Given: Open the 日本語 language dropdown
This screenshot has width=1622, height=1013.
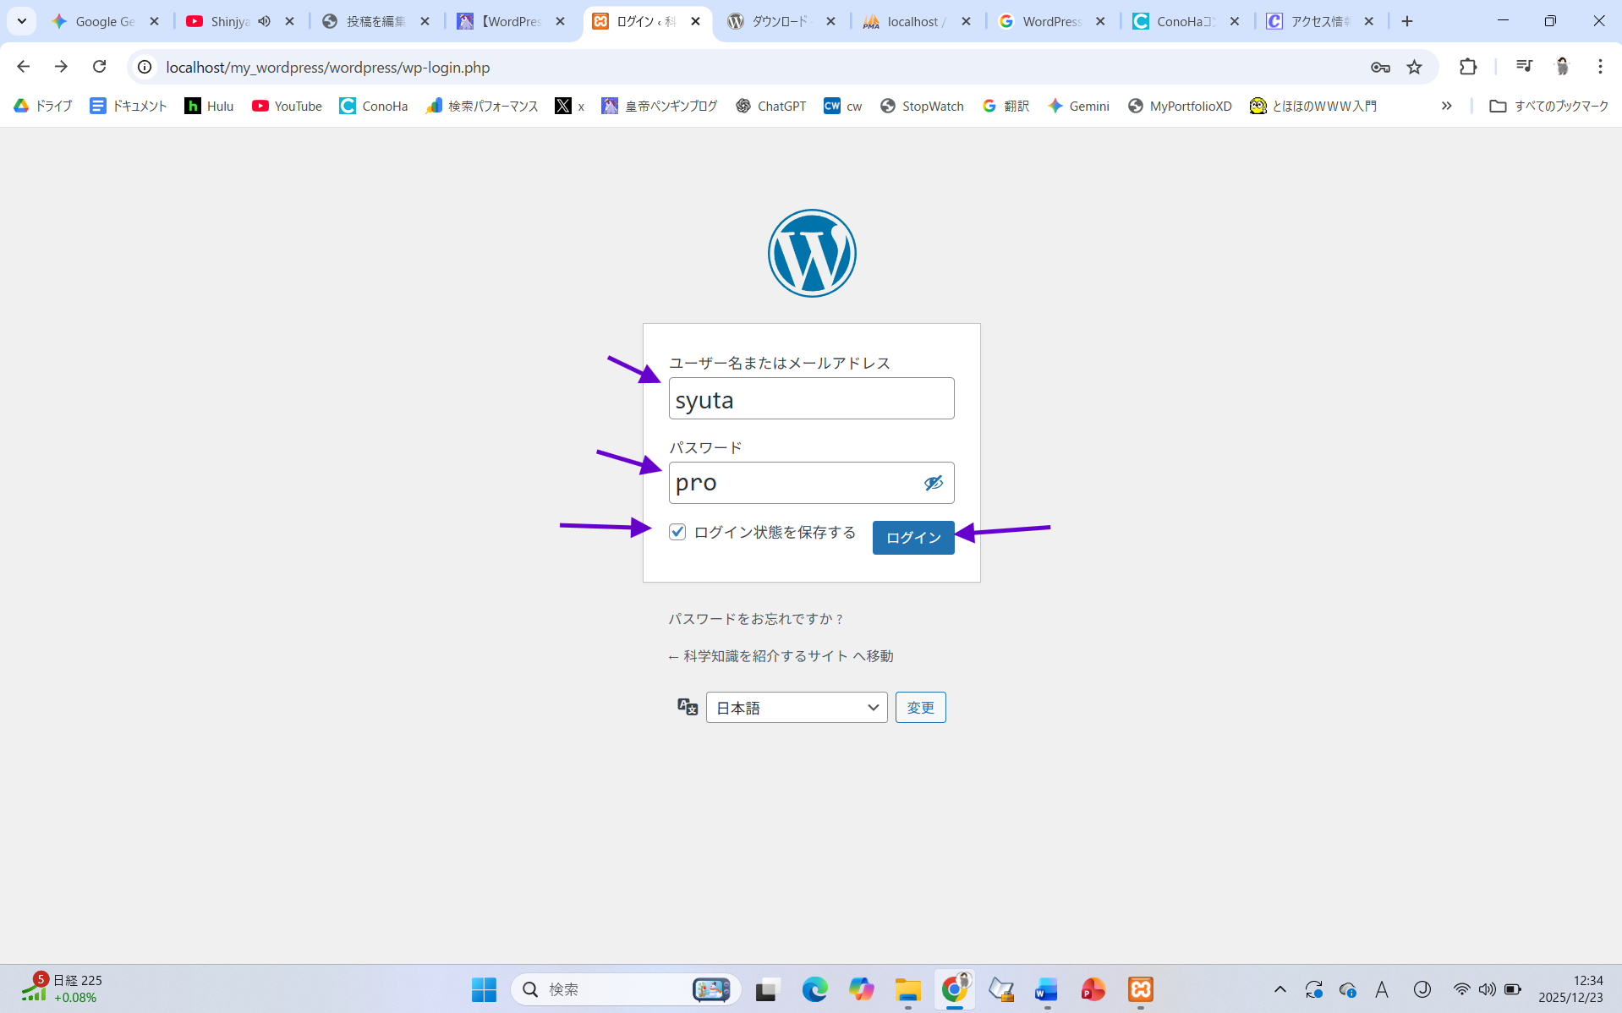Looking at the screenshot, I should pos(796,708).
